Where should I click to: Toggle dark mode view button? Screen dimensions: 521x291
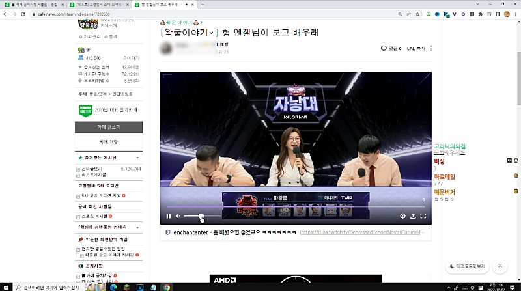[467, 266]
